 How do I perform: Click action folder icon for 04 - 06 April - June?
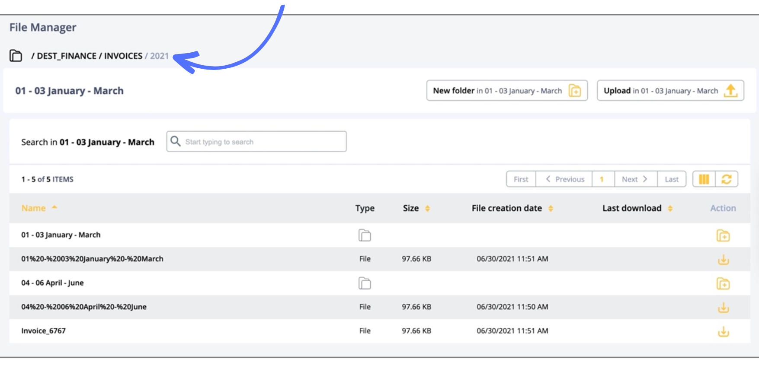pos(723,284)
